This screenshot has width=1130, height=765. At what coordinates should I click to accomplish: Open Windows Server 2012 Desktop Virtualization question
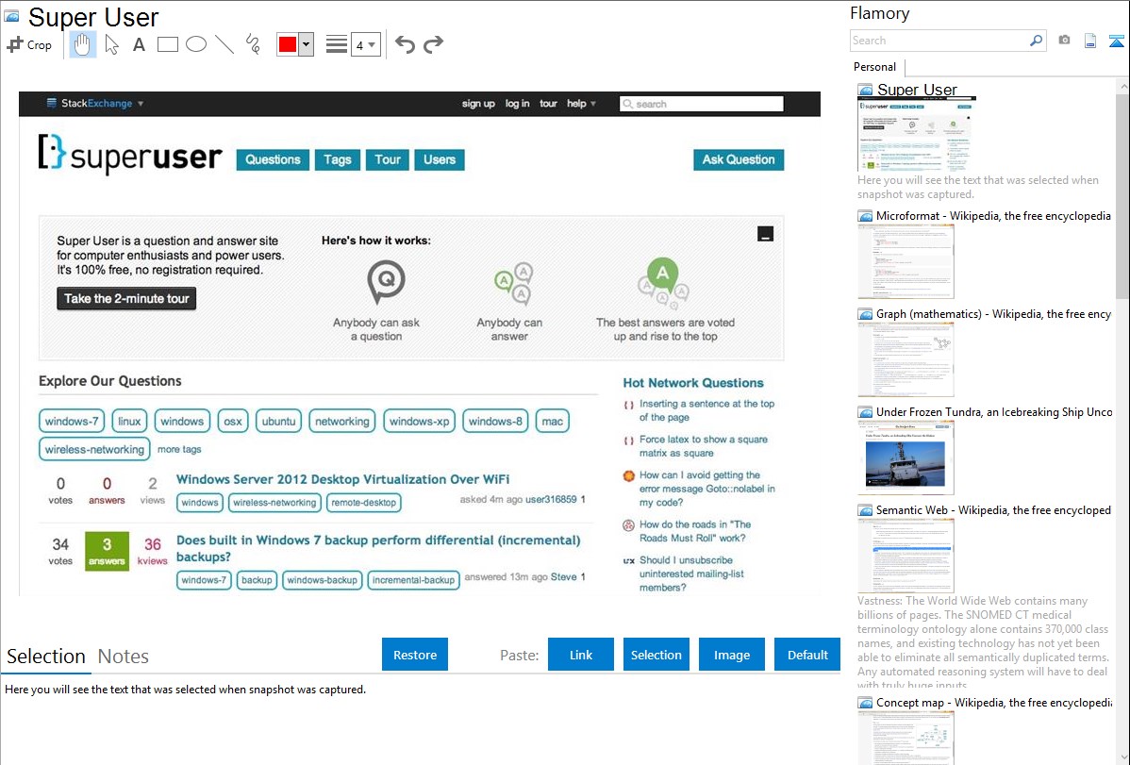click(343, 479)
